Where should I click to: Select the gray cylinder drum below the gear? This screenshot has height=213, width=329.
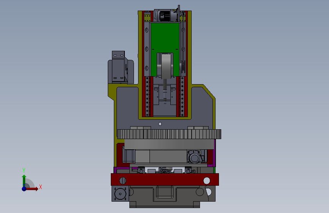pyautogui.click(x=169, y=144)
